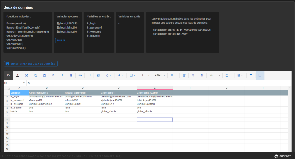Select the 'in_isadmin' cell in column A
The image size is (295, 159).
(19, 108)
